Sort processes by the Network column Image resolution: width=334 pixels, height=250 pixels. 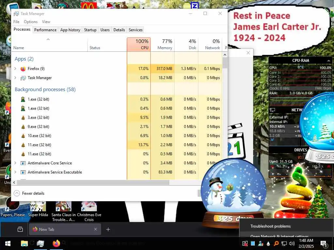(210, 44)
